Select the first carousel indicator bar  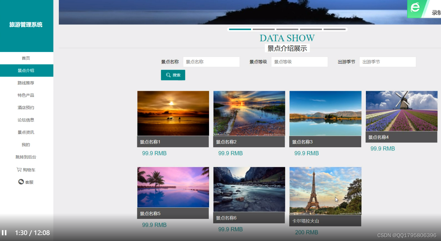coord(240,29)
